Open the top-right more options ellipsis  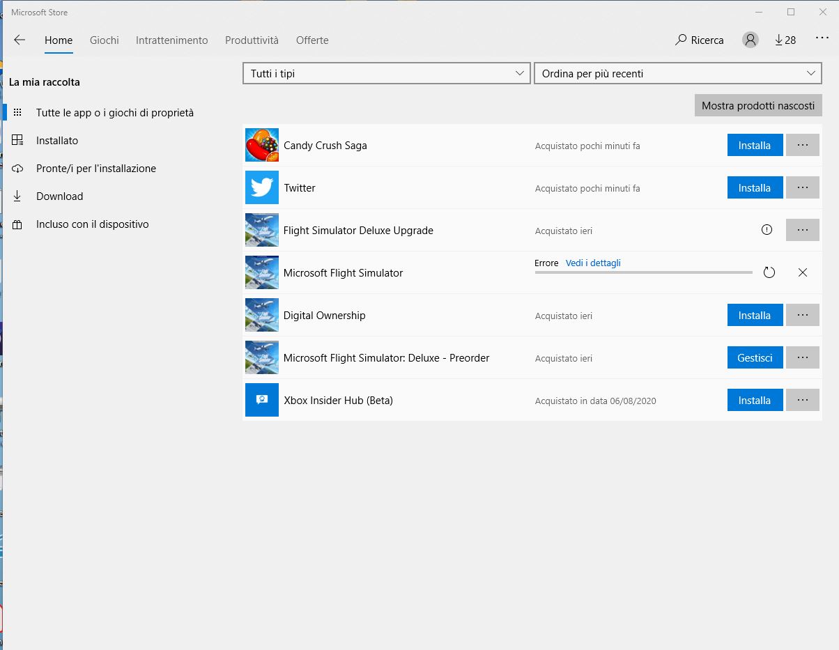(x=822, y=39)
